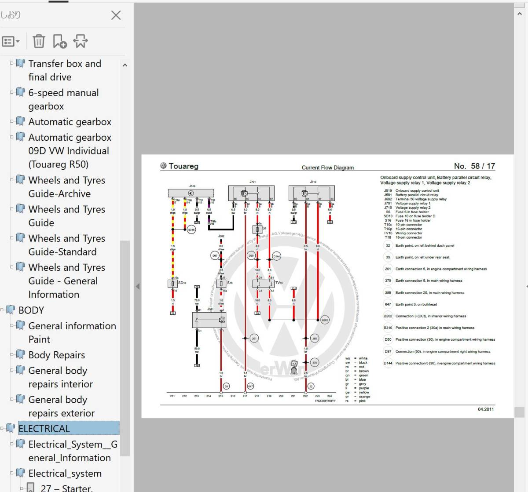Collapse the Electrical_system expander
The width and height of the screenshot is (528, 492).
(12, 473)
